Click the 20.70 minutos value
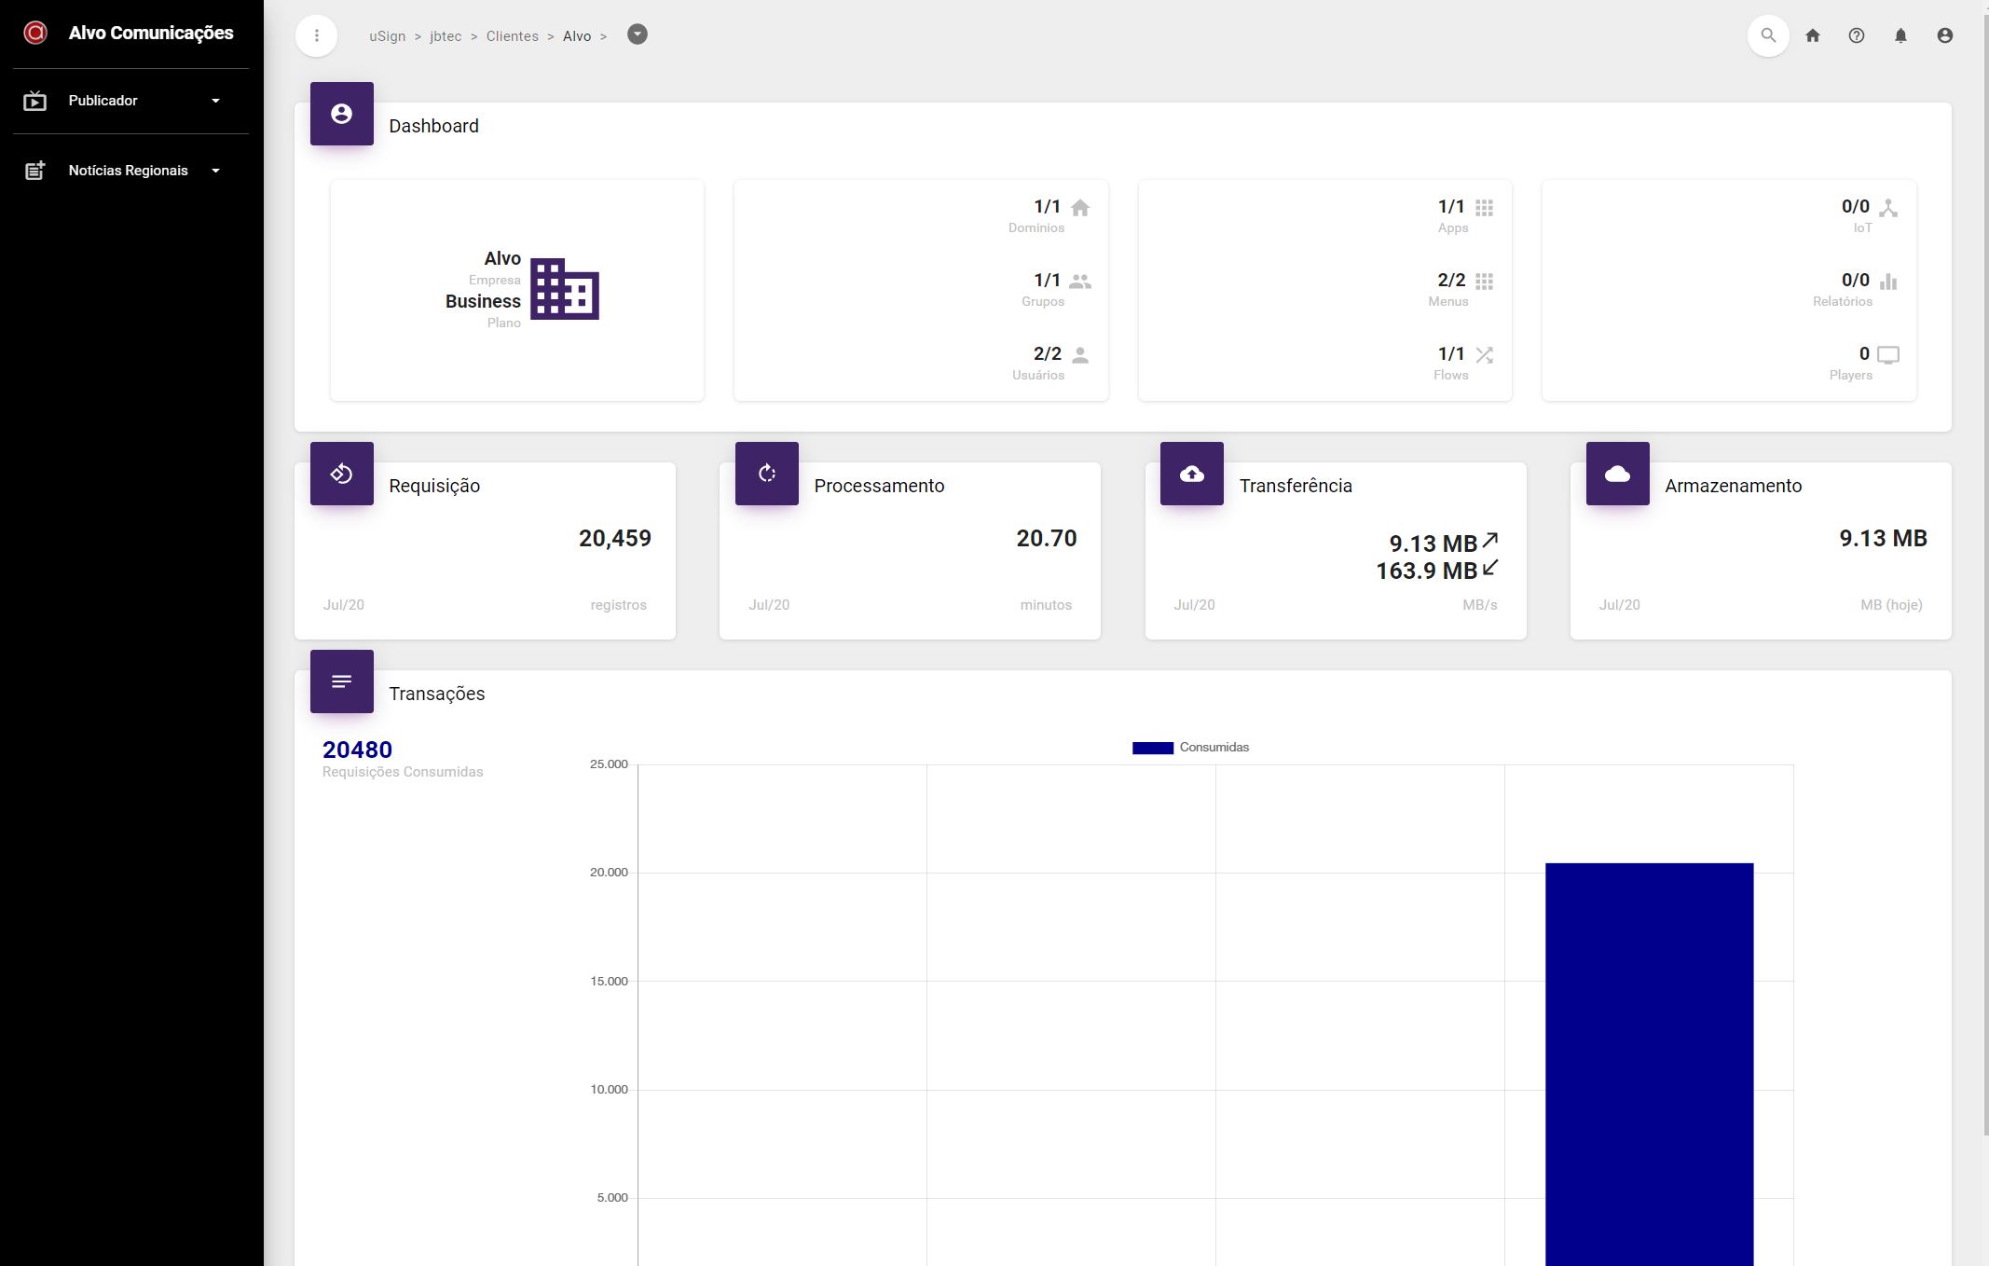 coord(1047,539)
